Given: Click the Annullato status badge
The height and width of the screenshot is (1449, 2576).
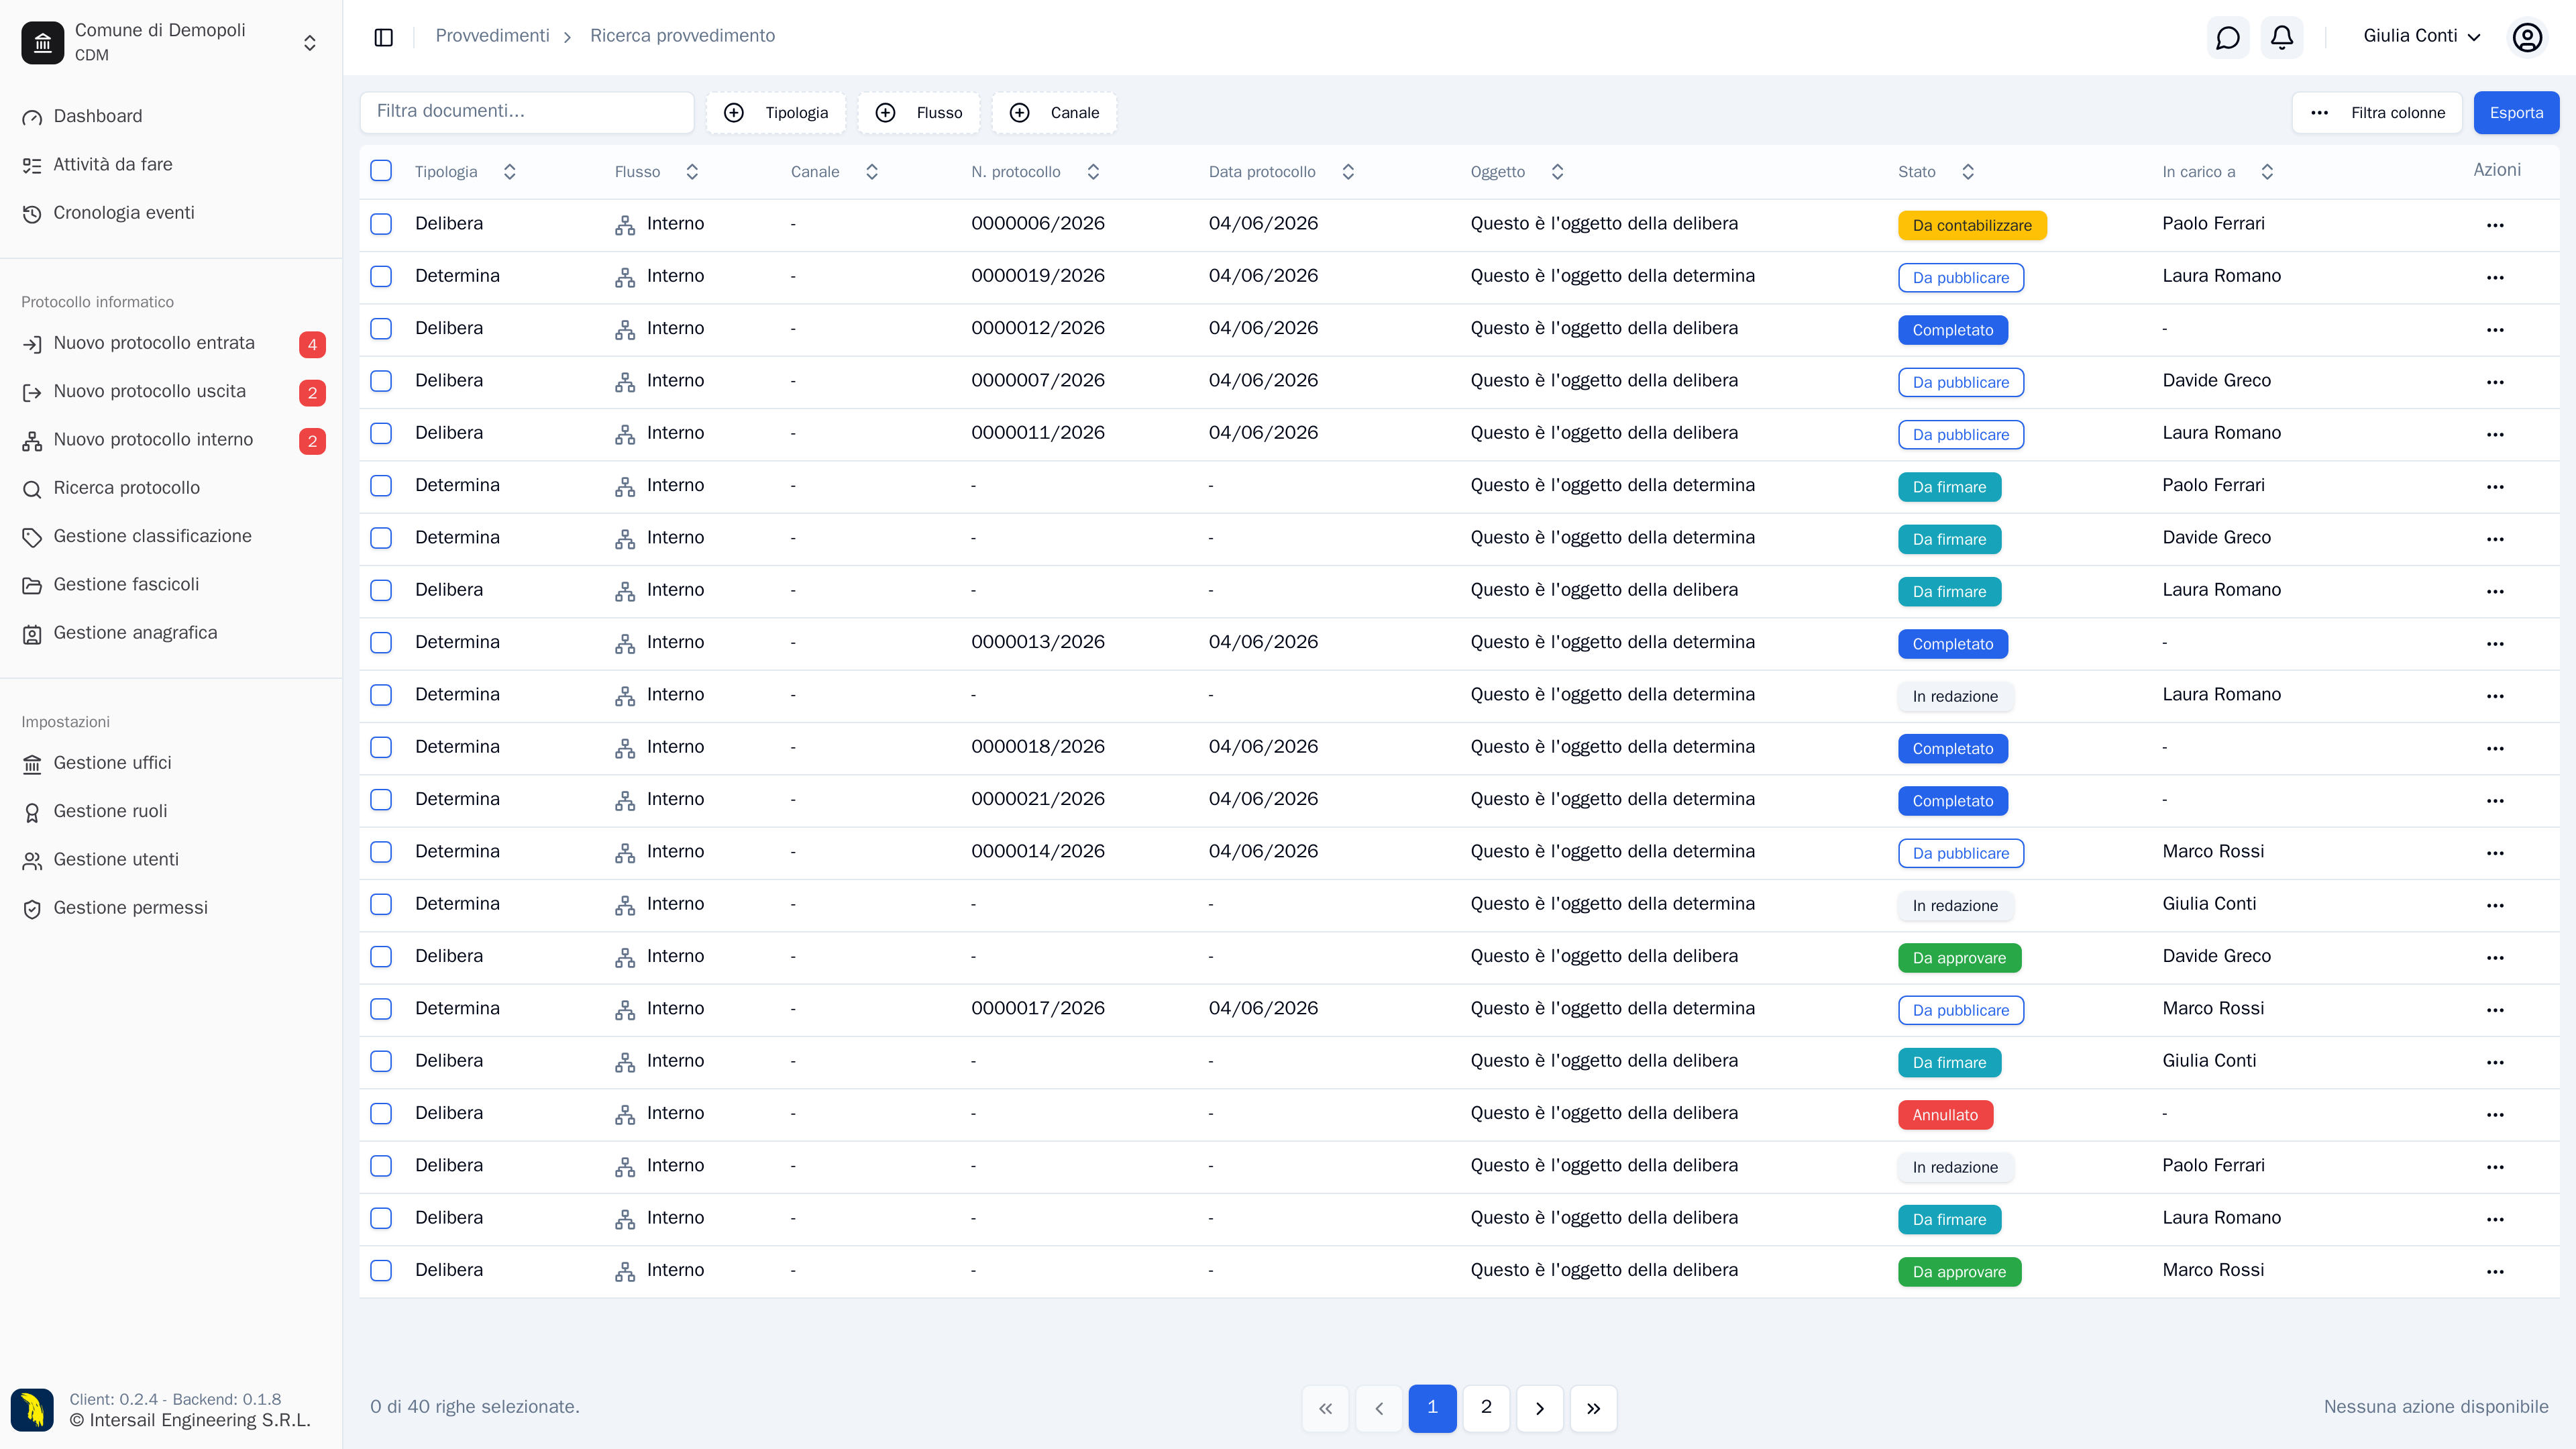Looking at the screenshot, I should tap(1945, 1115).
